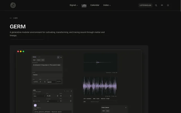
Task: Click the circular waveform site logo
Action: [13, 5]
